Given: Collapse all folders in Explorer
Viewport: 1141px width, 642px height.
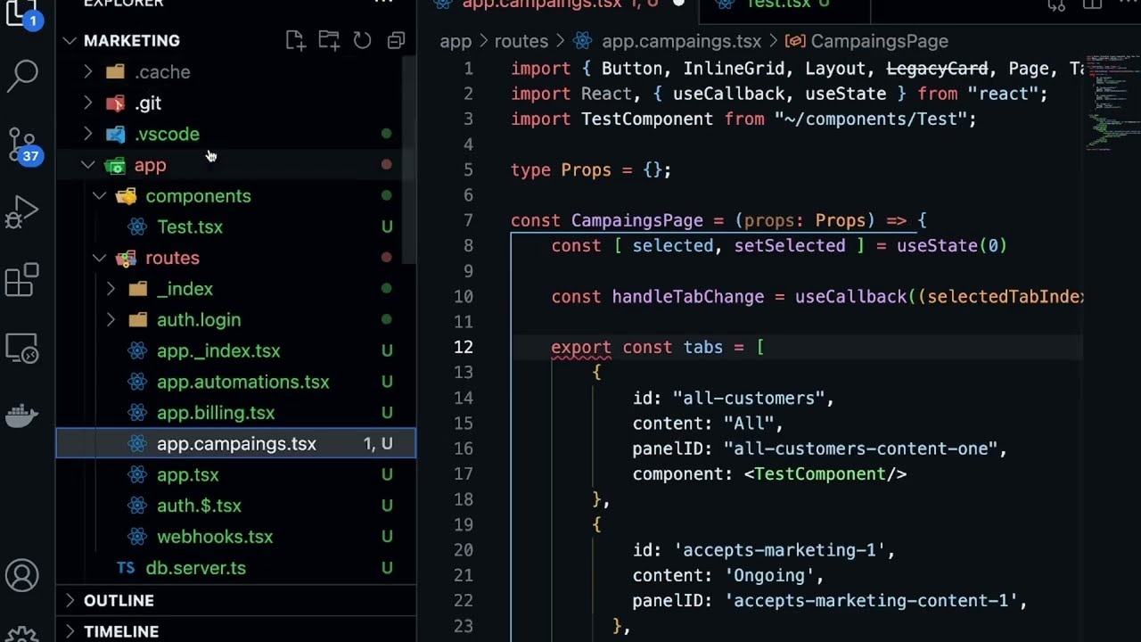Looking at the screenshot, I should tap(396, 40).
